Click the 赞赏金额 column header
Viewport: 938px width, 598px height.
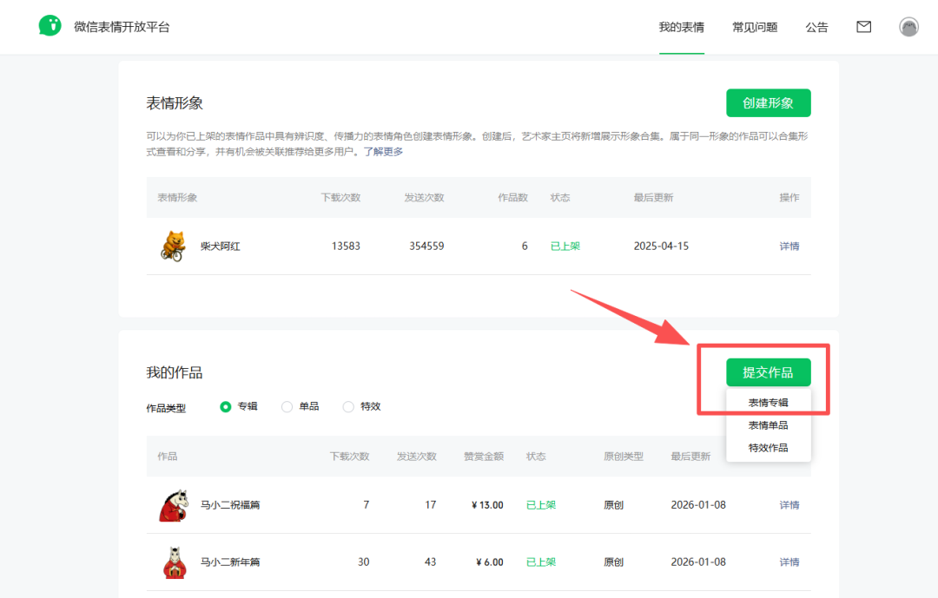click(484, 457)
